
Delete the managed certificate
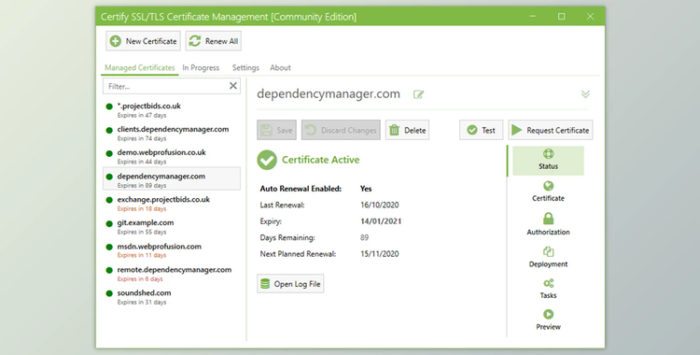407,130
